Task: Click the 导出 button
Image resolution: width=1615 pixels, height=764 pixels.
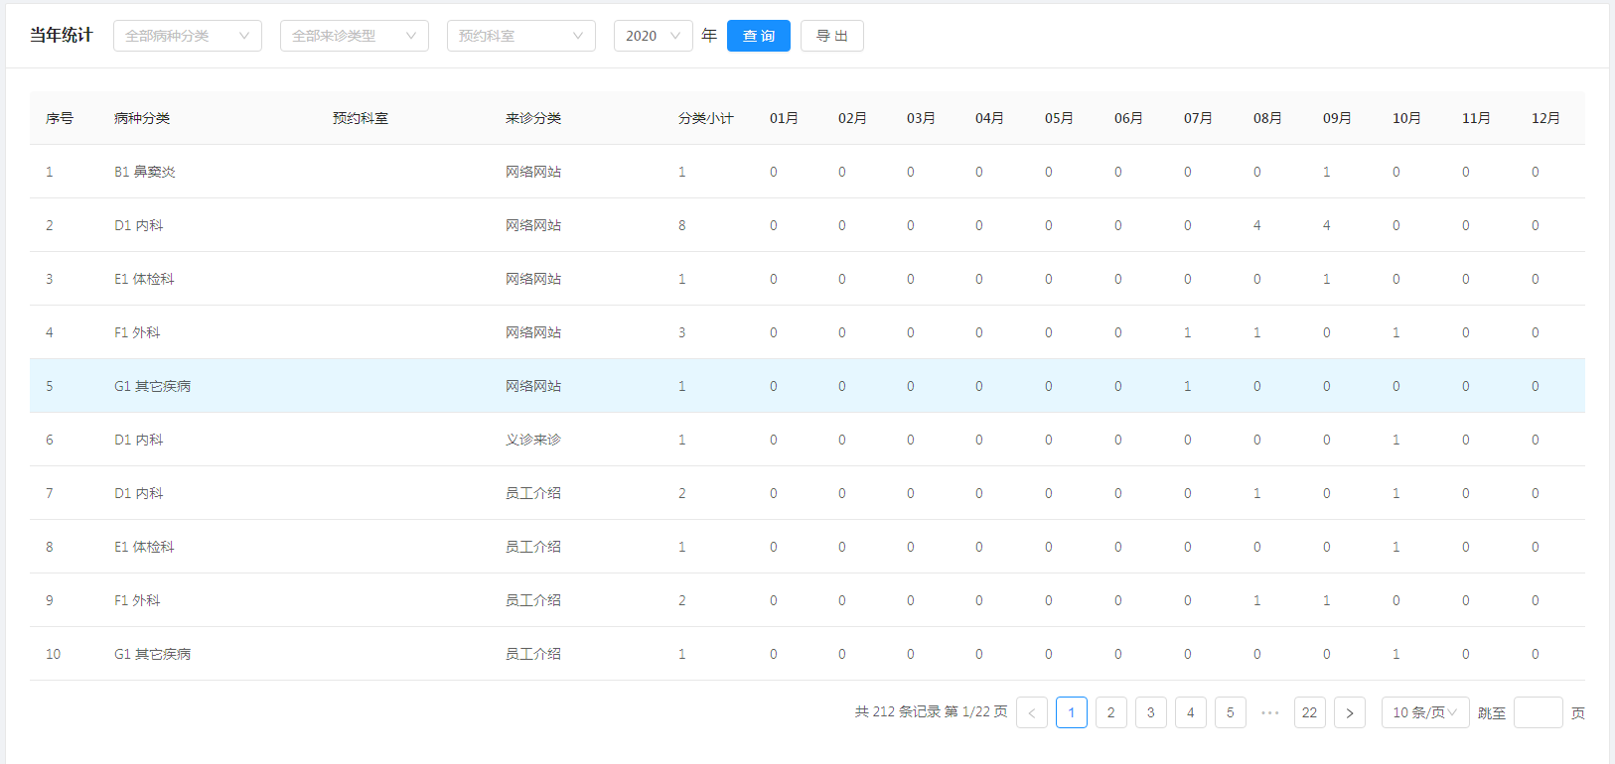Action: [832, 36]
